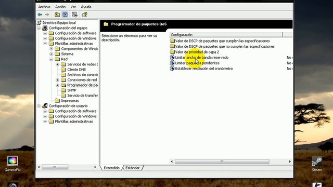Open the Ayuda menu
This screenshot has width=333, height=187.
pos(86,7)
